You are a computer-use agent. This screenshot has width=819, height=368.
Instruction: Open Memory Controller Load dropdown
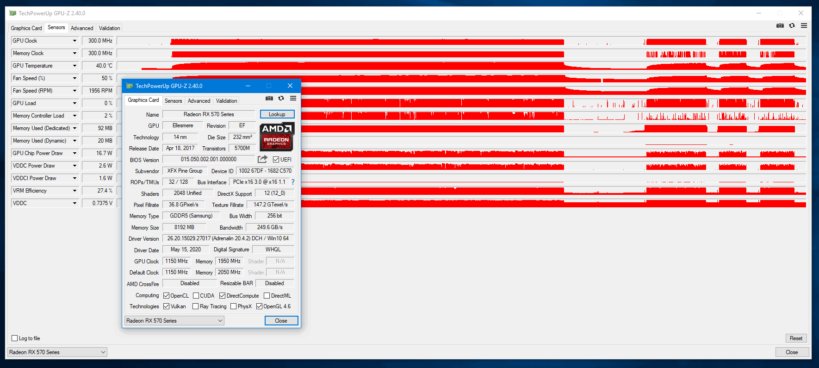pos(74,116)
